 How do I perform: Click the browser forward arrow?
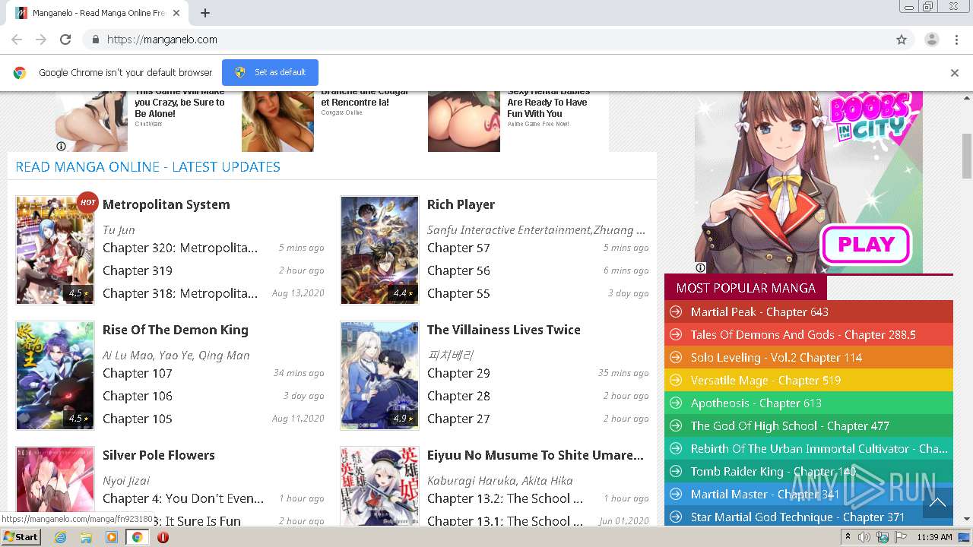click(x=41, y=40)
